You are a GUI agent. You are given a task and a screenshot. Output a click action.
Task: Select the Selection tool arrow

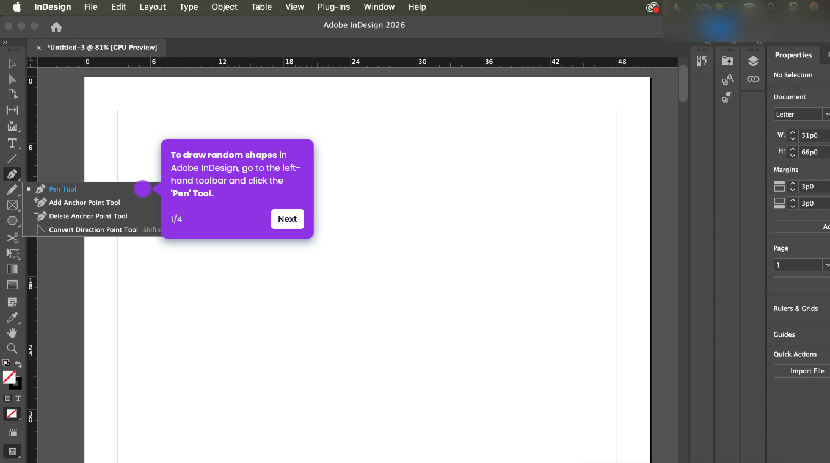12,64
